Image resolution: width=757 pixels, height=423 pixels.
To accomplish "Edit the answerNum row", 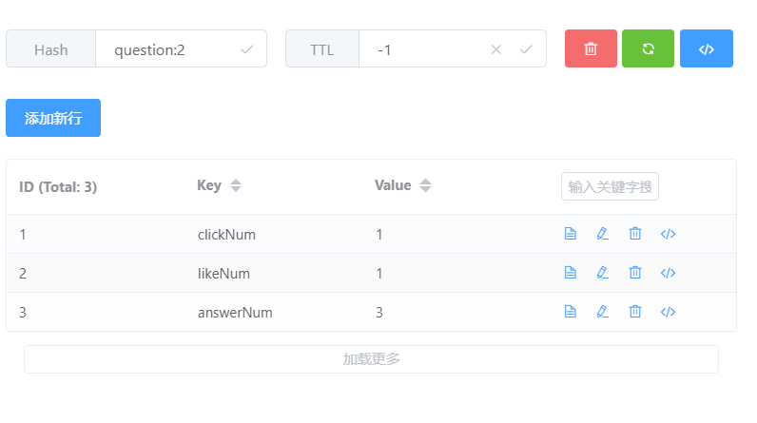I will pyautogui.click(x=602, y=311).
